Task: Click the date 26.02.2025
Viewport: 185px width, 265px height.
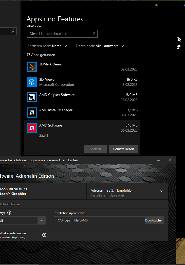Action: [129, 100]
